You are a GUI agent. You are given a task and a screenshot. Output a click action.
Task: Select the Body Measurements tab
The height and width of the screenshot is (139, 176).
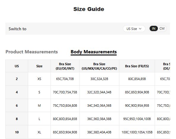pos(93,52)
